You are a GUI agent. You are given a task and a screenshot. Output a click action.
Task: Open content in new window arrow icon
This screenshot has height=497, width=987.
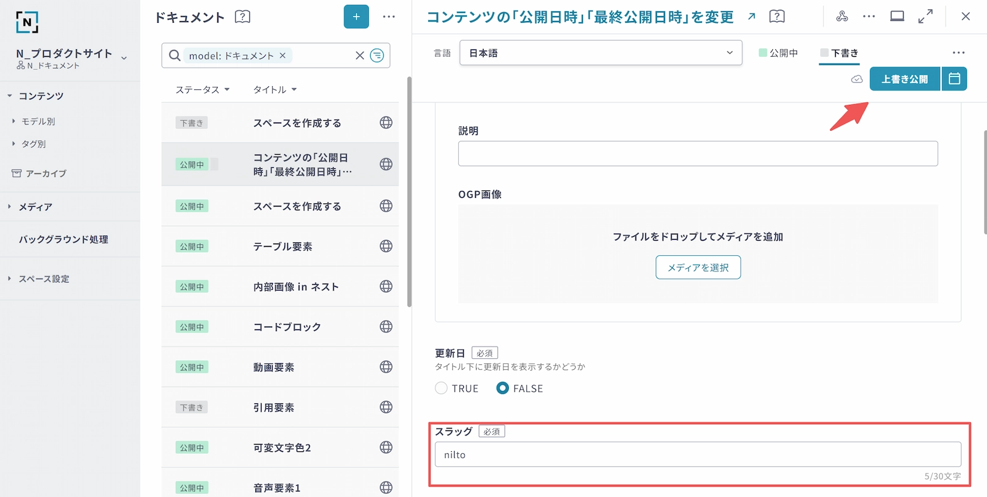751,17
